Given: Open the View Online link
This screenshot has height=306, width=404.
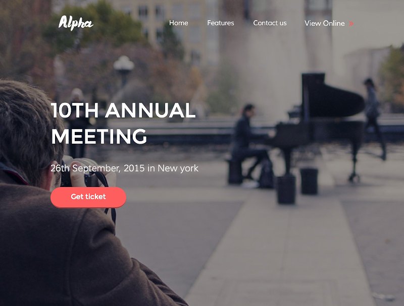Looking at the screenshot, I should pyautogui.click(x=324, y=23).
